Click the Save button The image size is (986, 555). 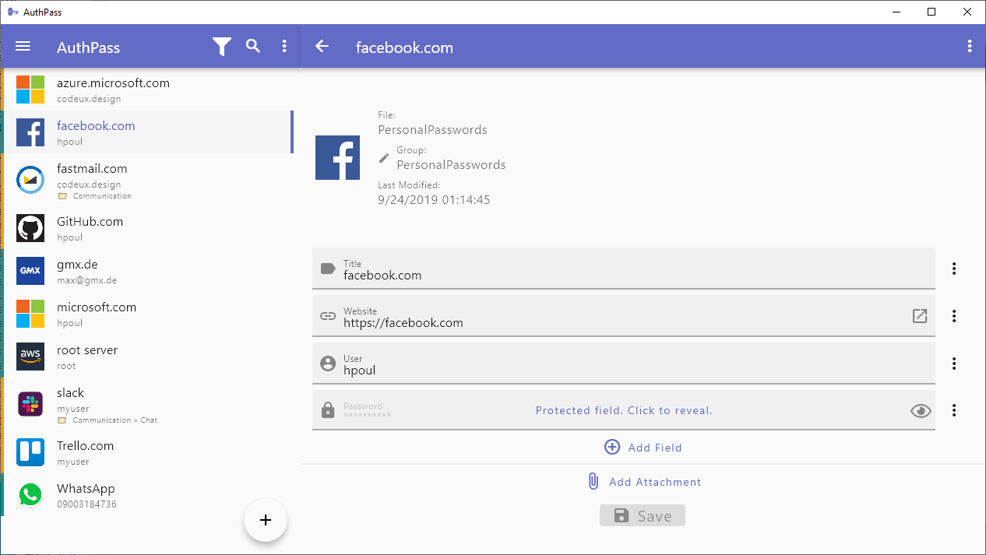(643, 515)
